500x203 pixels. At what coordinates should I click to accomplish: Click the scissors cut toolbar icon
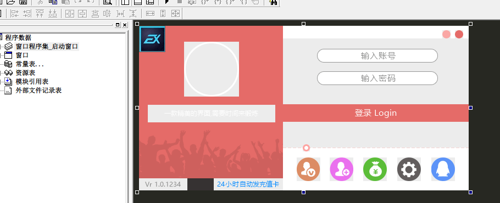coord(40,2)
